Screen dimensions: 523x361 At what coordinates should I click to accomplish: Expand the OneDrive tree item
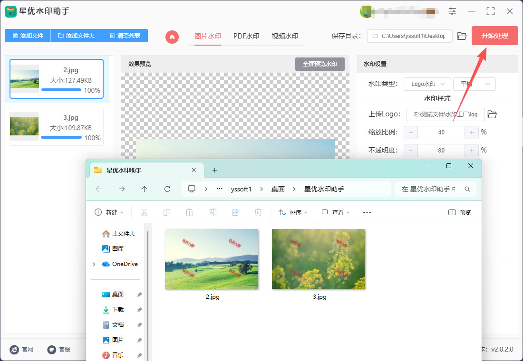point(94,264)
